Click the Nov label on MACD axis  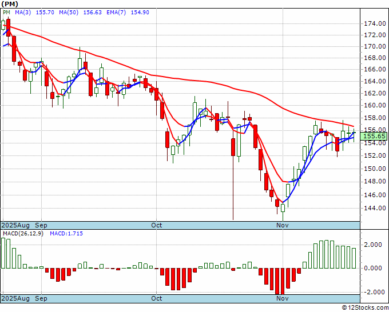click(x=283, y=298)
